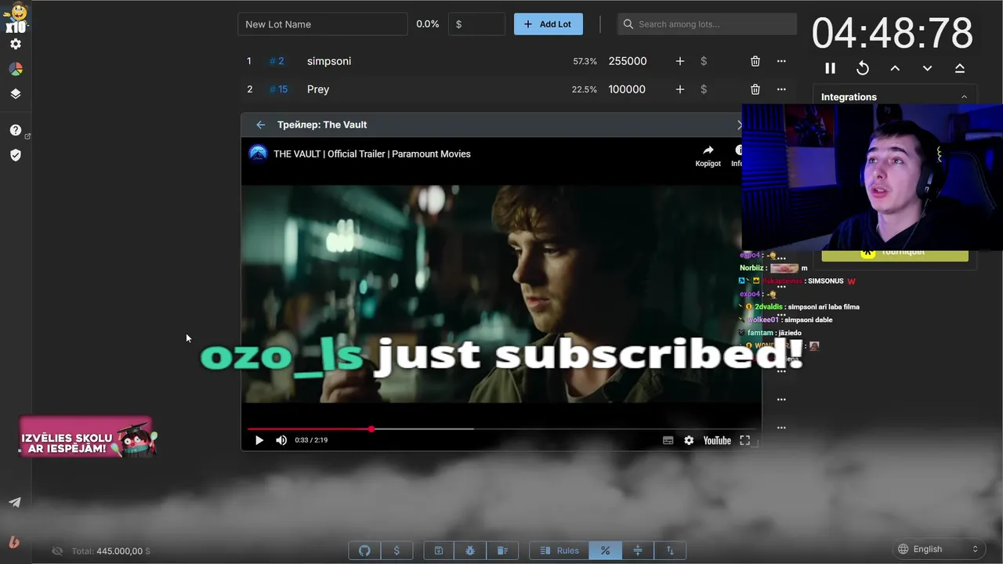Open the Telegram paper plane icon
Viewport: 1003px width, 564px height.
pos(15,503)
